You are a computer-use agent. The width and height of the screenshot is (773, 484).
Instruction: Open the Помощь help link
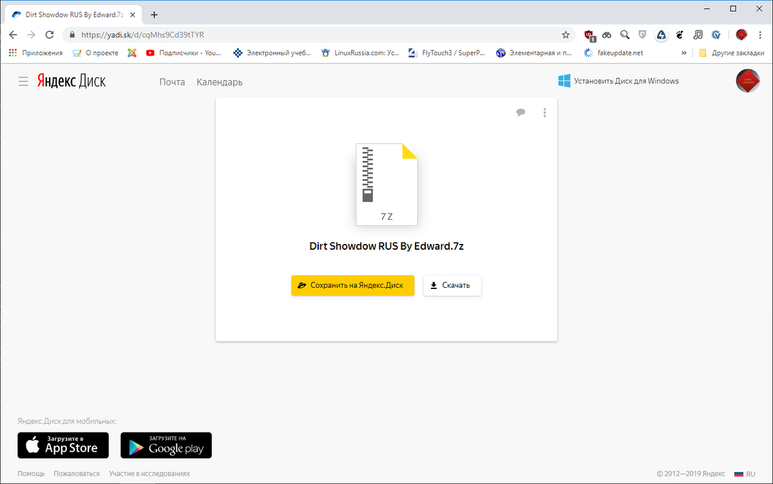[31, 474]
